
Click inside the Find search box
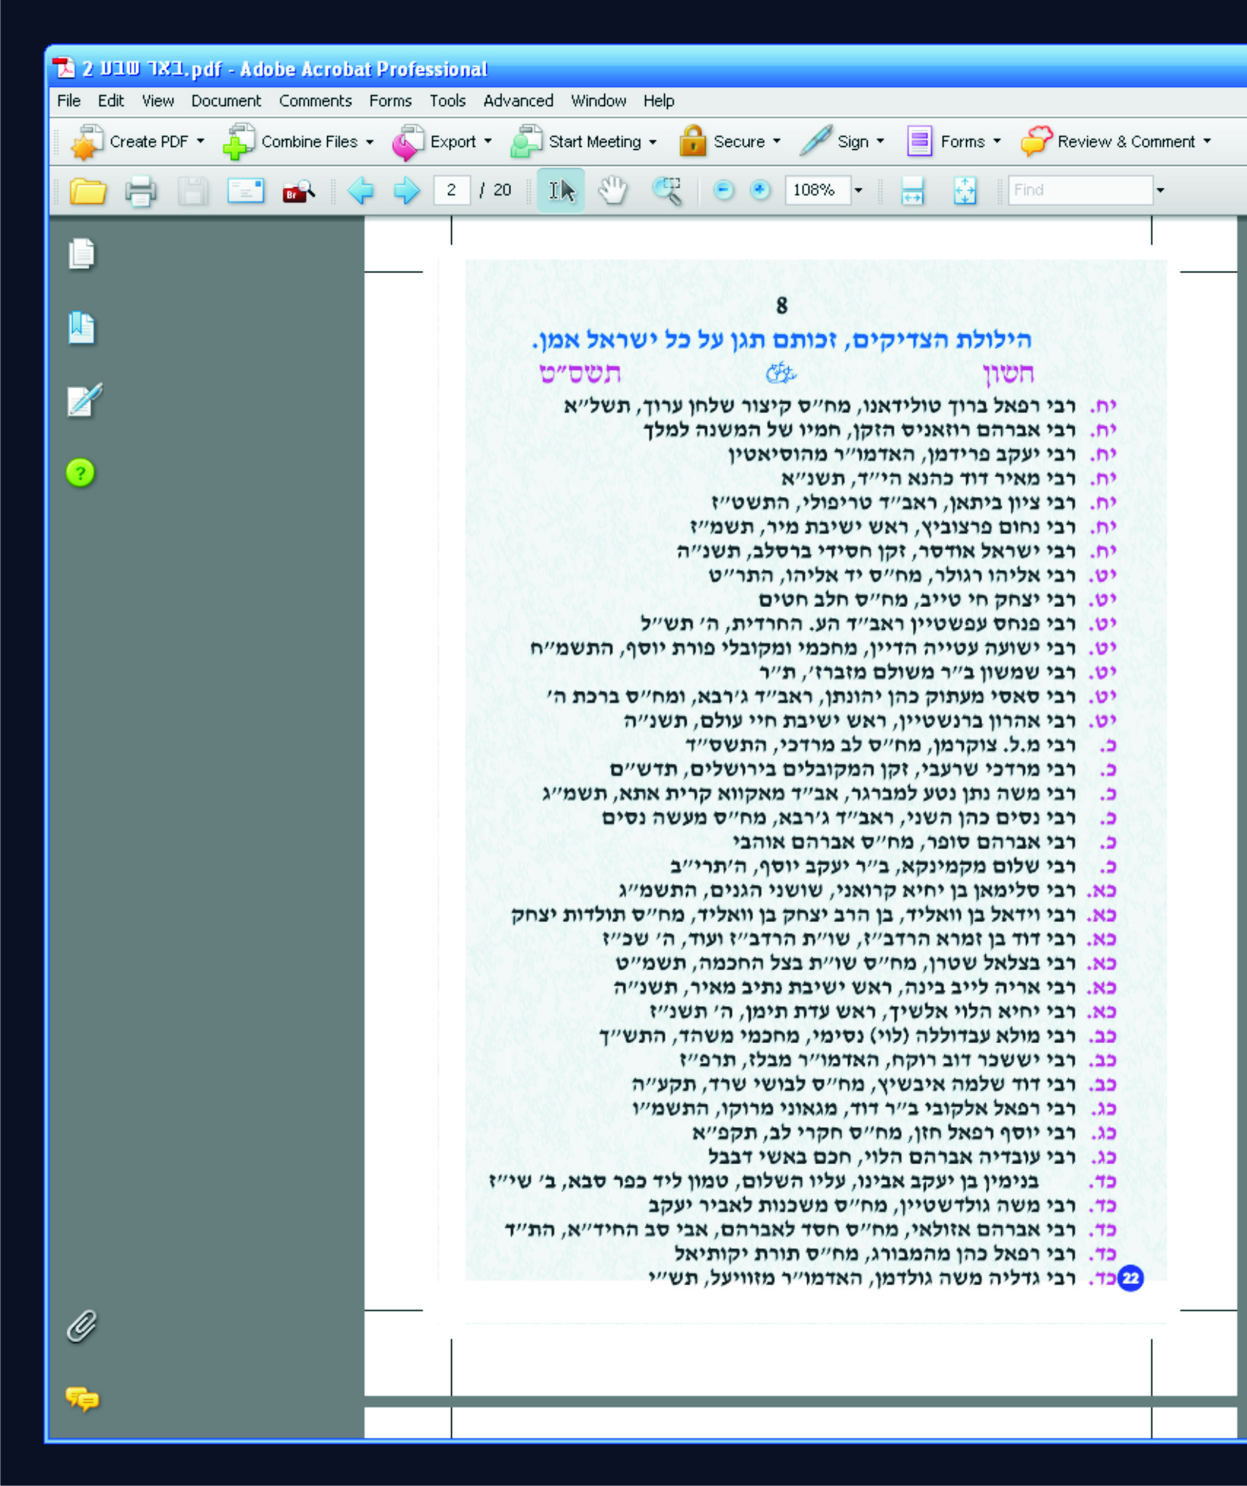point(1080,190)
